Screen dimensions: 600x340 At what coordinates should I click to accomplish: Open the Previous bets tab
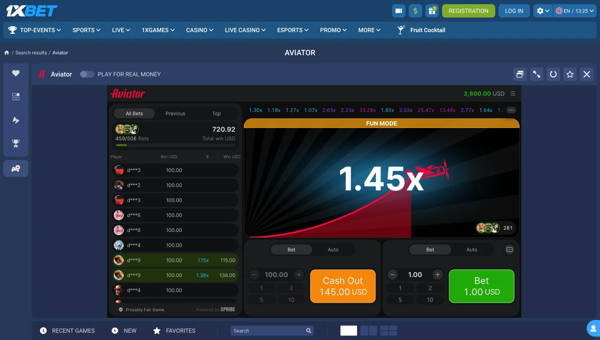(175, 114)
